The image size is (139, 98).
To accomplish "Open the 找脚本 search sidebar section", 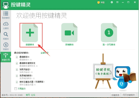I will tap(6, 36).
